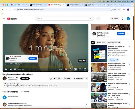
Task: Open options for Rent a Car video
Action: 129,94
